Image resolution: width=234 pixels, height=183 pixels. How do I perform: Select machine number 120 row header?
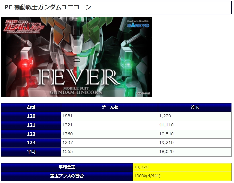[31, 116]
